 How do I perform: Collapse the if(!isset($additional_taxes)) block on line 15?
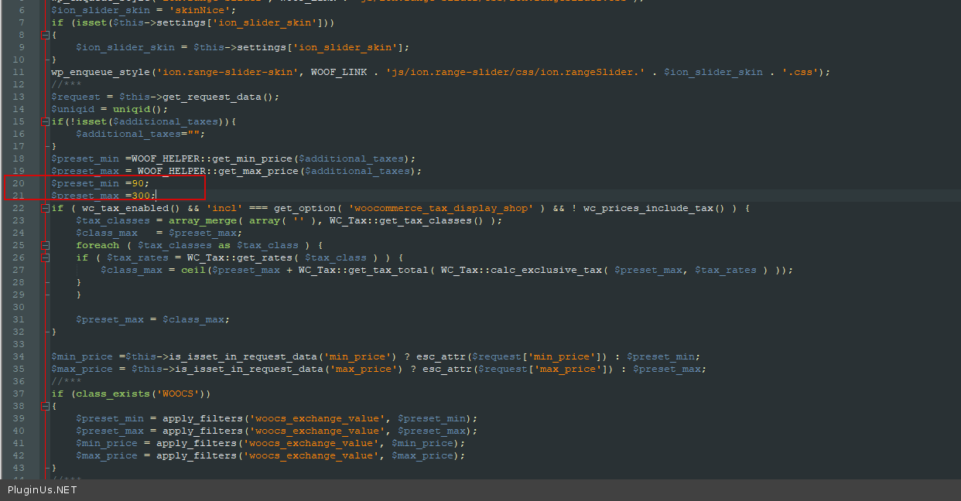tap(45, 121)
